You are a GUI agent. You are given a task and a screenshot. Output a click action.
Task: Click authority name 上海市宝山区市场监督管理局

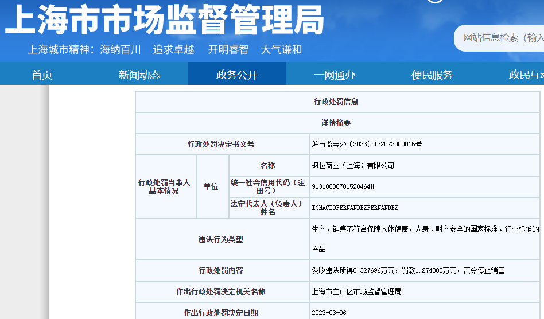pyautogui.click(x=356, y=291)
